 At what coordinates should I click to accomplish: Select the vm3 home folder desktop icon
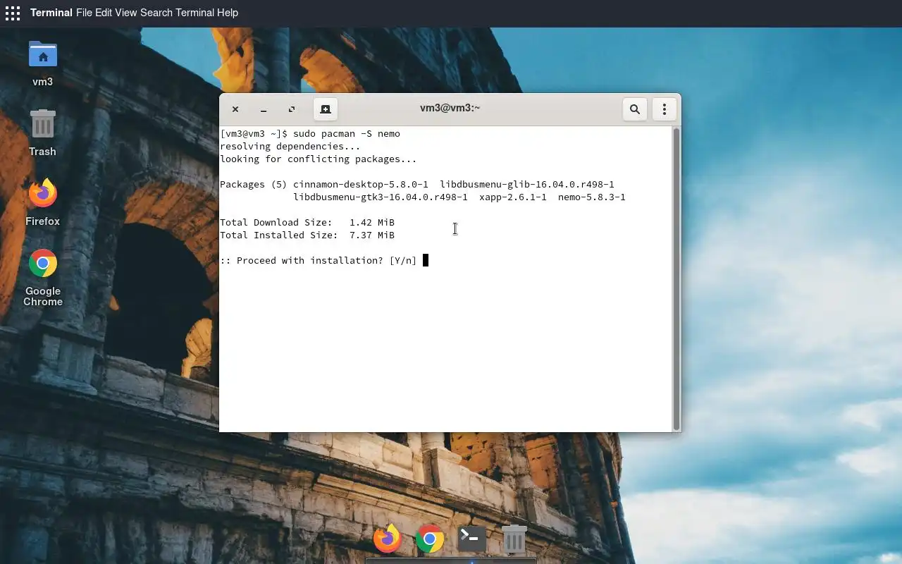click(42, 63)
